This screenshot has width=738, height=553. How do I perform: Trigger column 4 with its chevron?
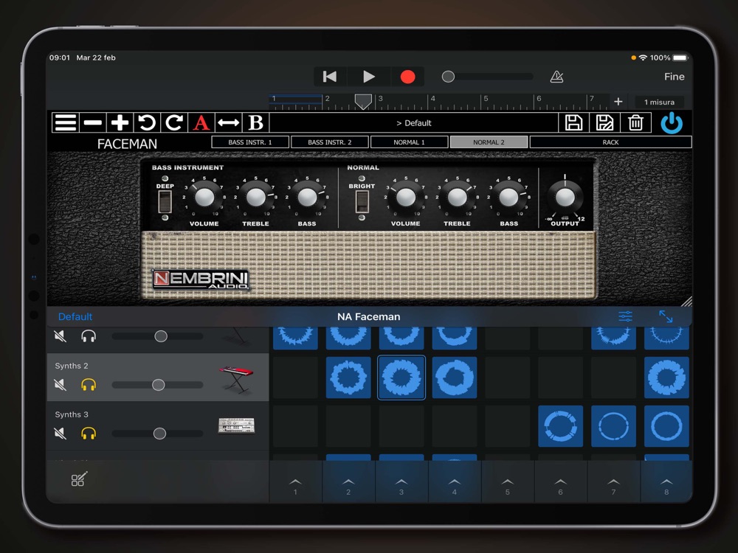[454, 482]
